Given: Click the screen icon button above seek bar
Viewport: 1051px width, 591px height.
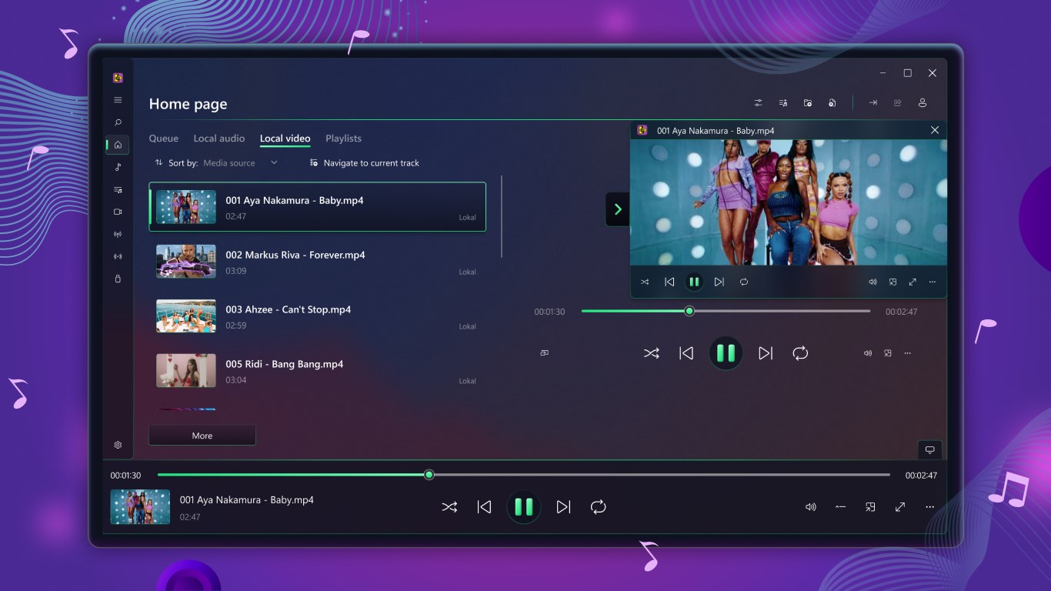Looking at the screenshot, I should coord(929,449).
